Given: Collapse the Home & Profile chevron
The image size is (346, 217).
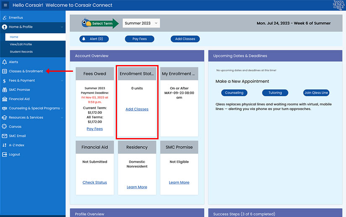Looking at the screenshot, I should pyautogui.click(x=62, y=27).
